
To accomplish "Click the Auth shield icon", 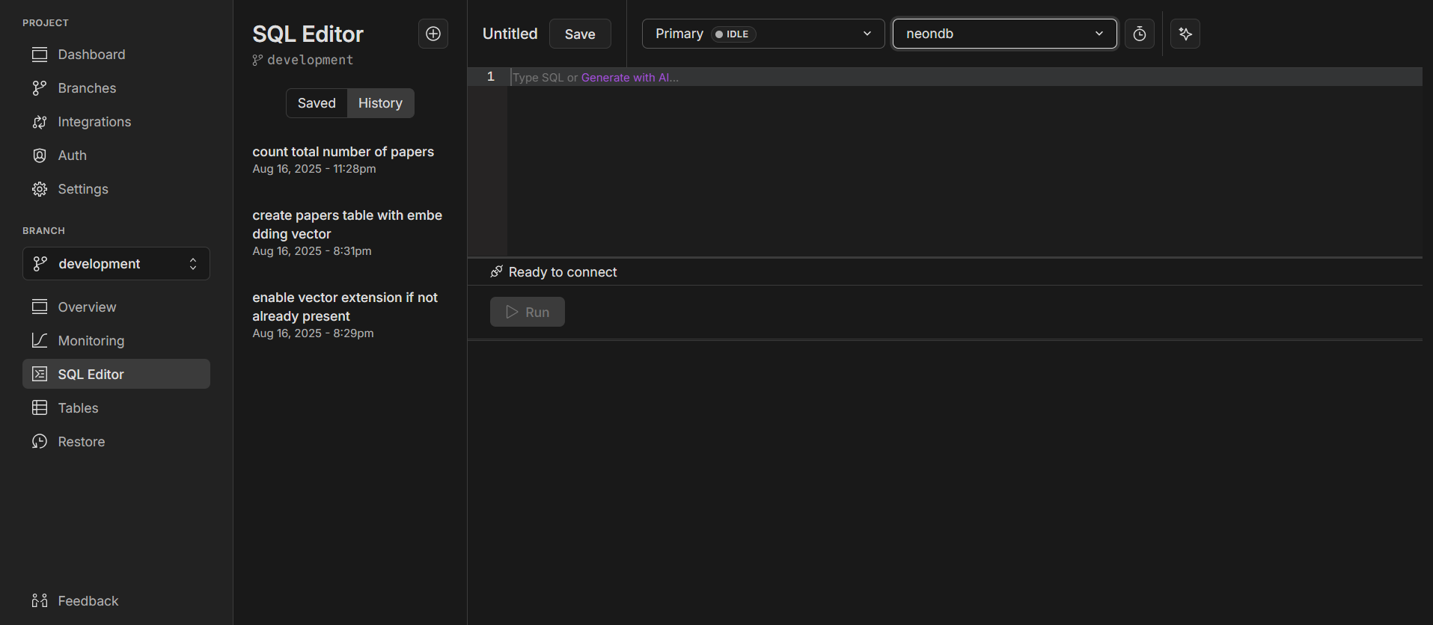I will coord(40,156).
